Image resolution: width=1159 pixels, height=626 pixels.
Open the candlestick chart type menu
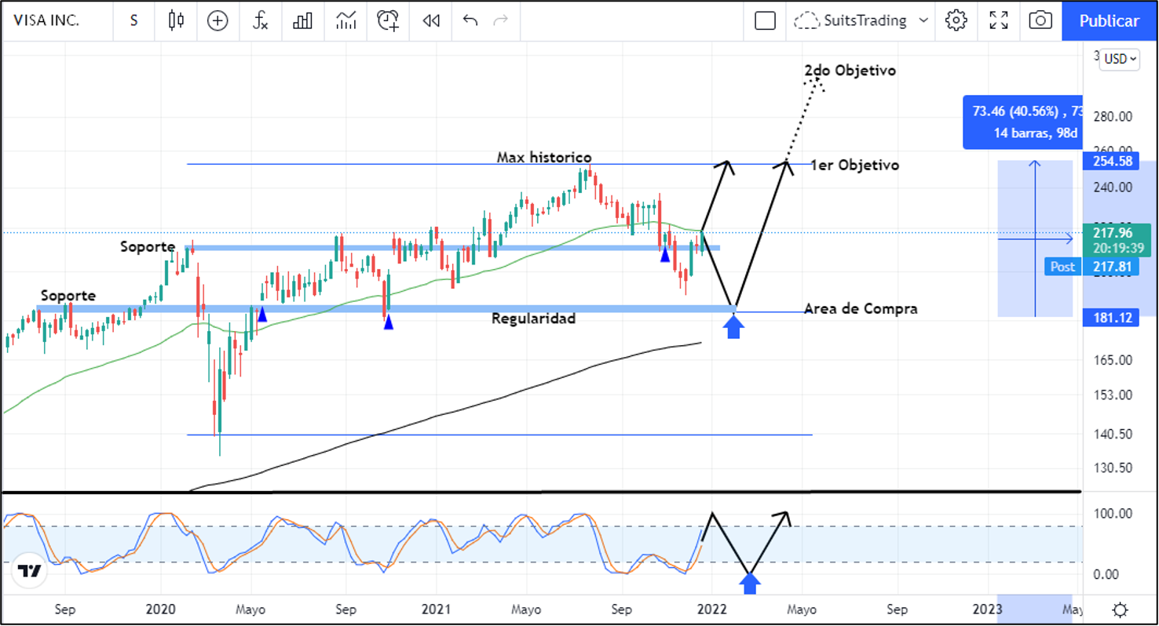click(176, 21)
